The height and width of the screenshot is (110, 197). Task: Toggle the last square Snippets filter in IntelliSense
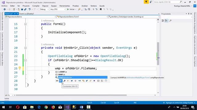click(106, 81)
